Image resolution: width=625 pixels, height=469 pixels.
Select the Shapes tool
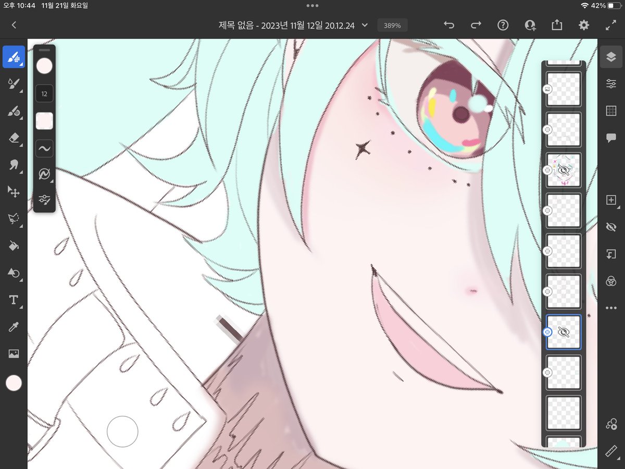click(x=14, y=273)
